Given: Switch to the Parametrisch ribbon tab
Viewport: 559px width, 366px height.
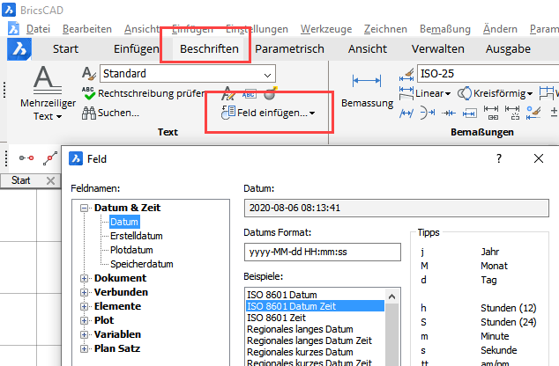Looking at the screenshot, I should 289,49.
